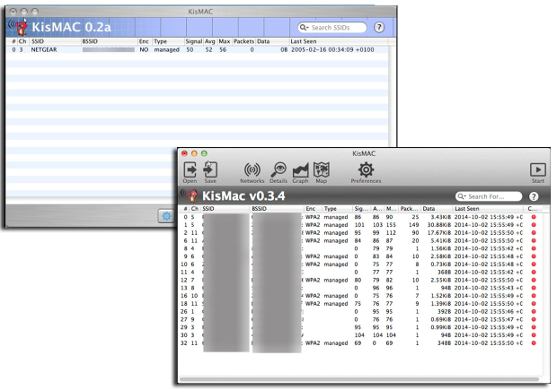
Task: Sort by Signal column in 0.2a window
Action: pyautogui.click(x=193, y=41)
